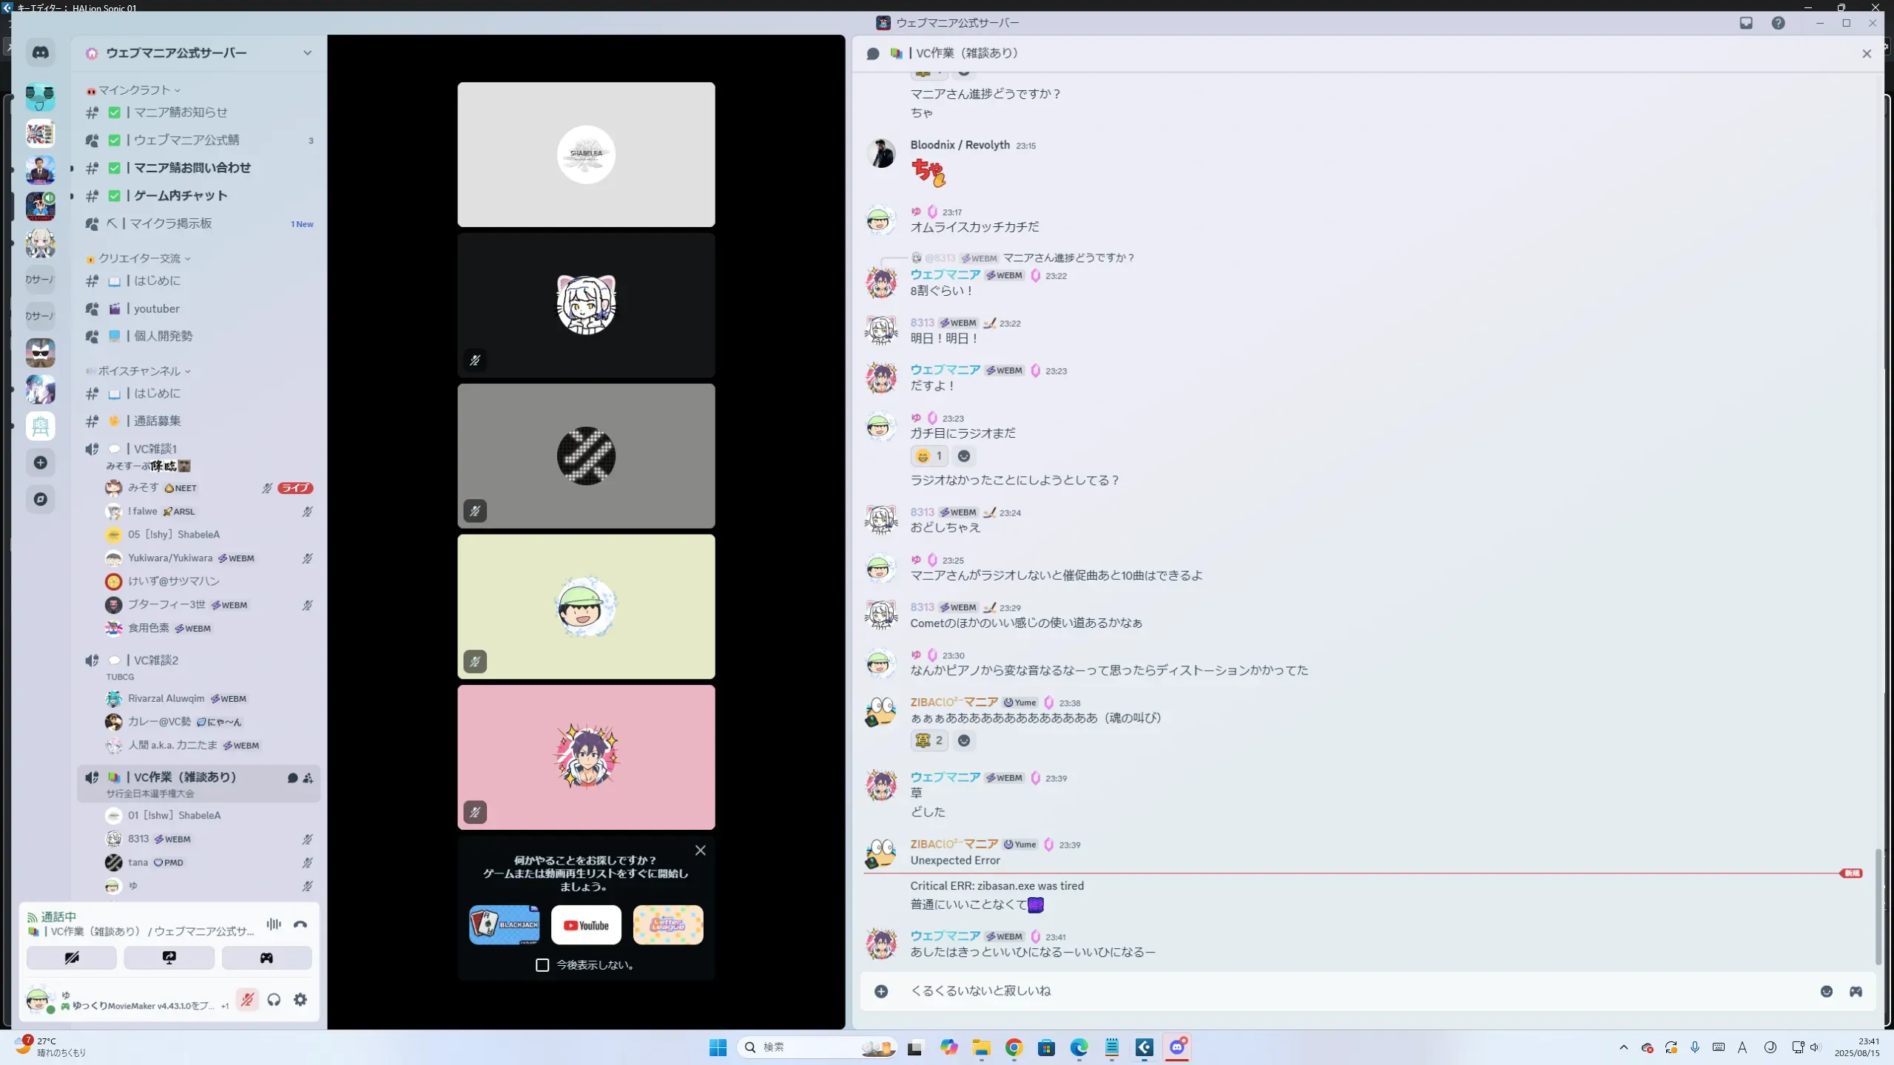Start the Blackjack activity
1894x1065 pixels.
click(505, 925)
